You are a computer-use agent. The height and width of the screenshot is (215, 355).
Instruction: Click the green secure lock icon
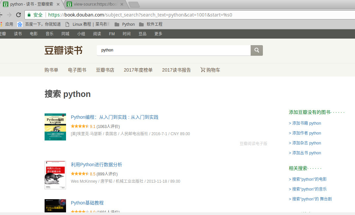click(29, 15)
